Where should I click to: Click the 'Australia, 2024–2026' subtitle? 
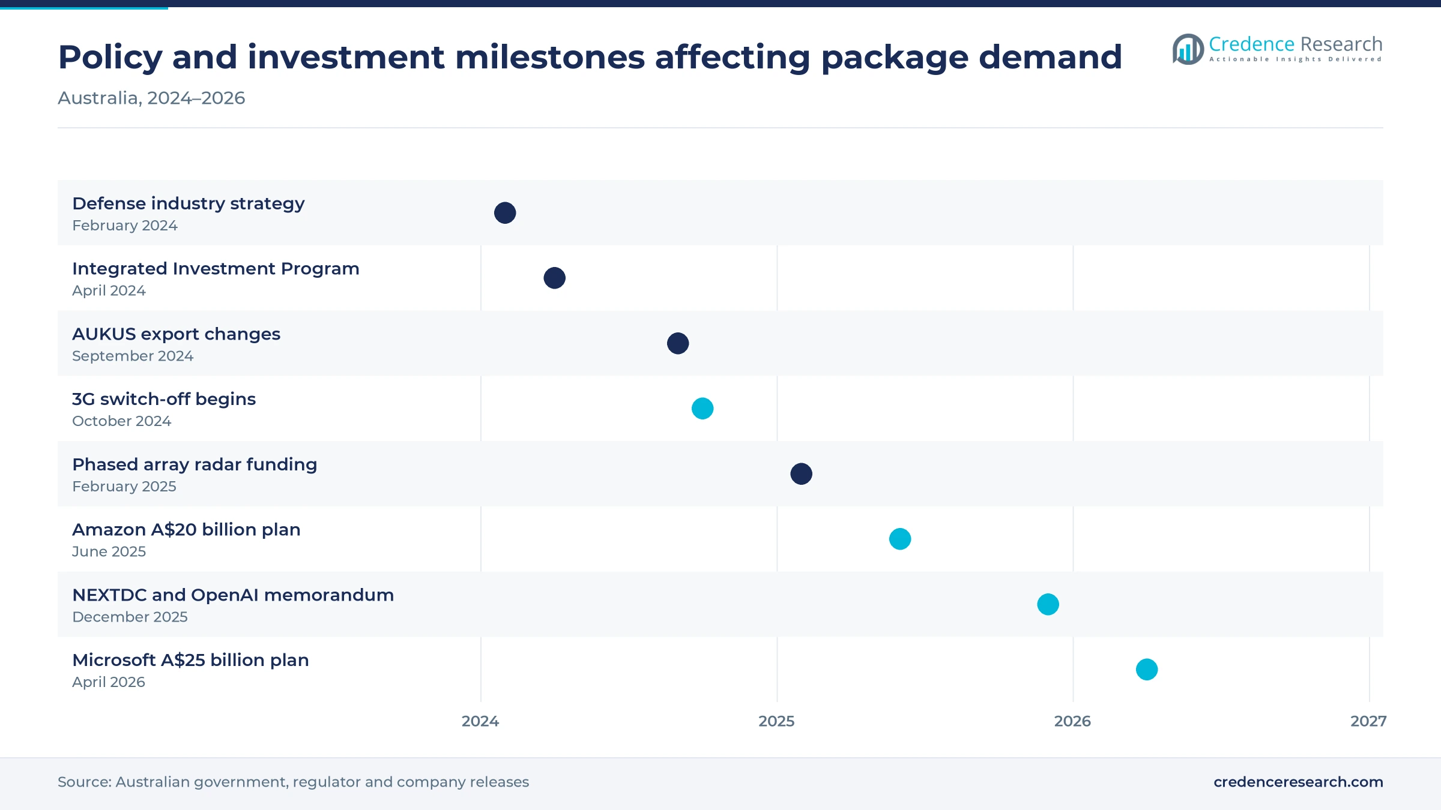(x=151, y=98)
